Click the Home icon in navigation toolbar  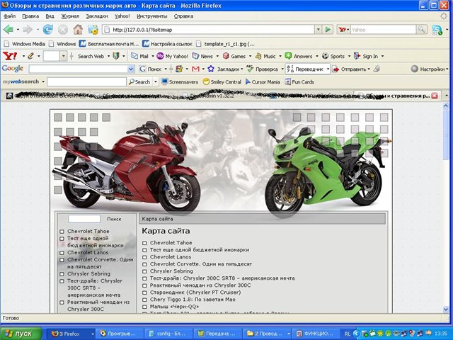click(77, 29)
